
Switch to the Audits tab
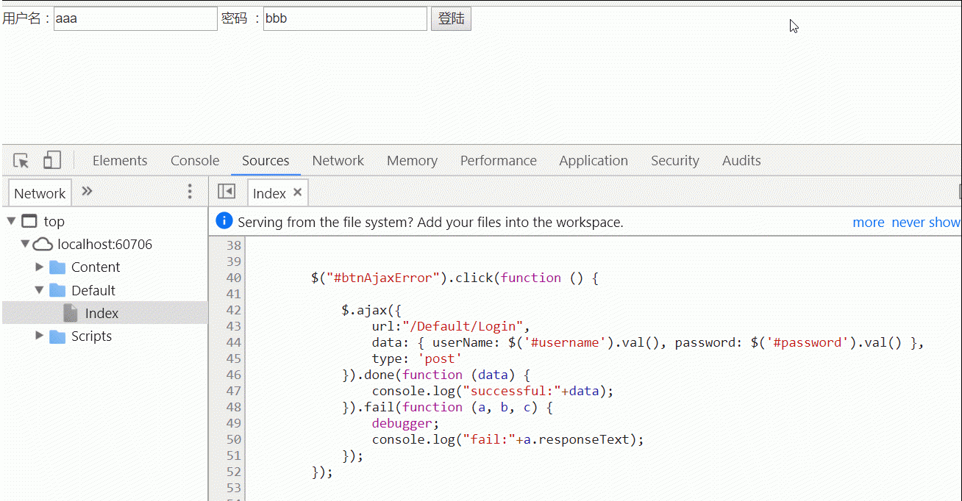click(741, 160)
